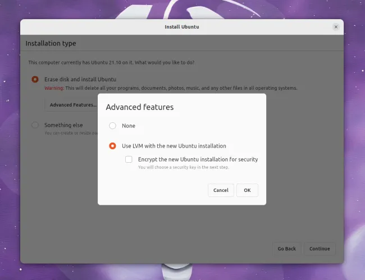Image resolution: width=365 pixels, height=280 pixels.
Task: Click Cancel in Advanced features dialog
Action: coord(221,190)
